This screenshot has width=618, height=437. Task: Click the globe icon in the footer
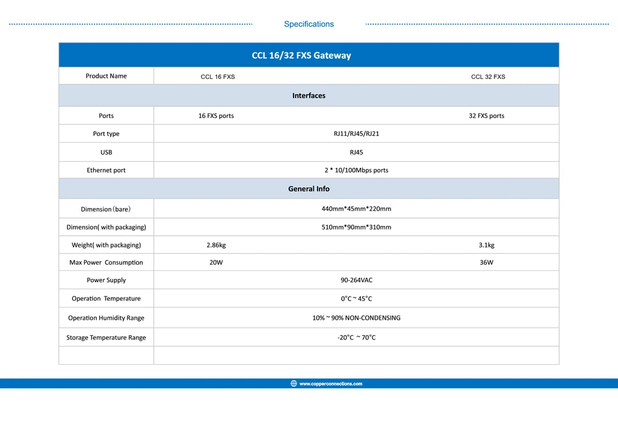pyautogui.click(x=294, y=383)
